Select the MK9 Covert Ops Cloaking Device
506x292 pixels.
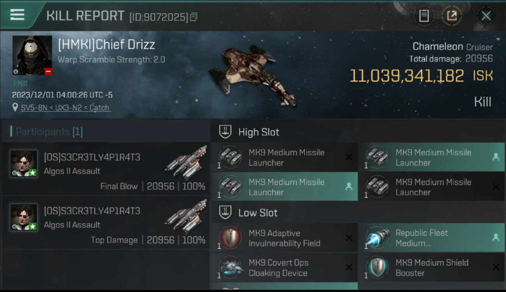pyautogui.click(x=285, y=267)
